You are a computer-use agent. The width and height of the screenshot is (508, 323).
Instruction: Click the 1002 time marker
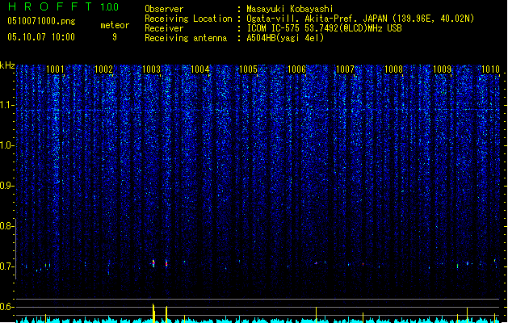[103, 69]
